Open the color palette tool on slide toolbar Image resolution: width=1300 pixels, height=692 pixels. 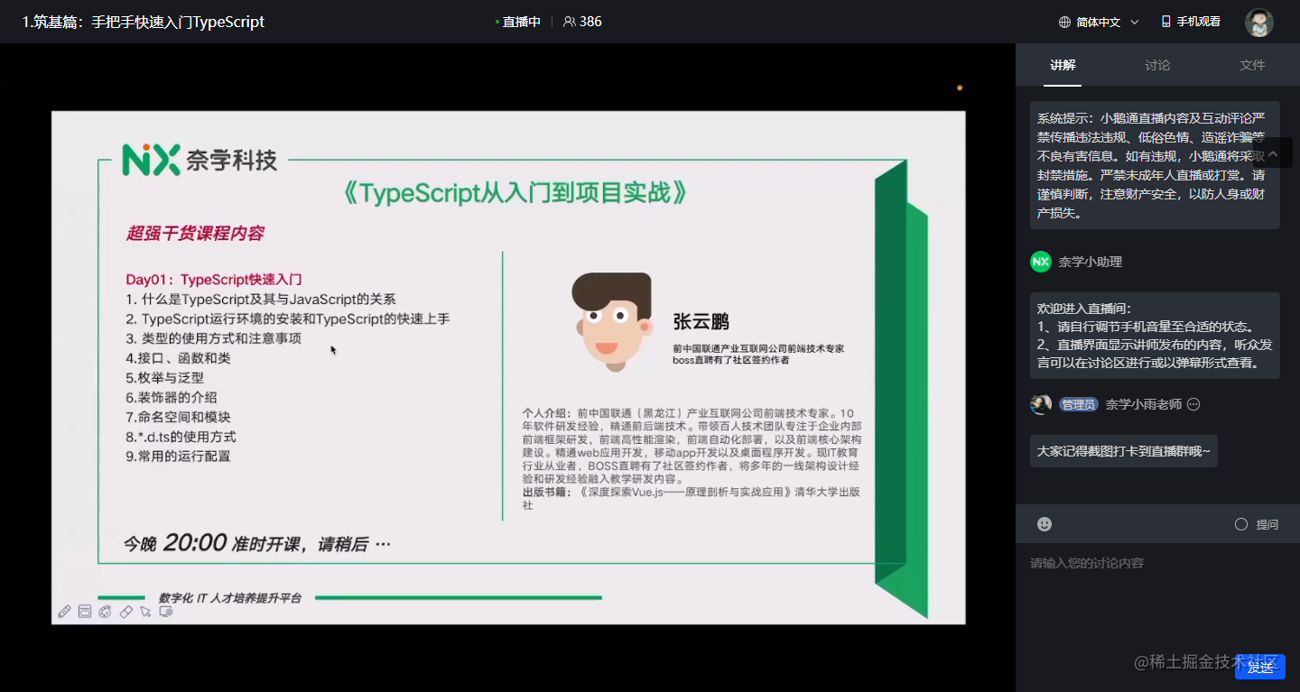pyautogui.click(x=105, y=612)
